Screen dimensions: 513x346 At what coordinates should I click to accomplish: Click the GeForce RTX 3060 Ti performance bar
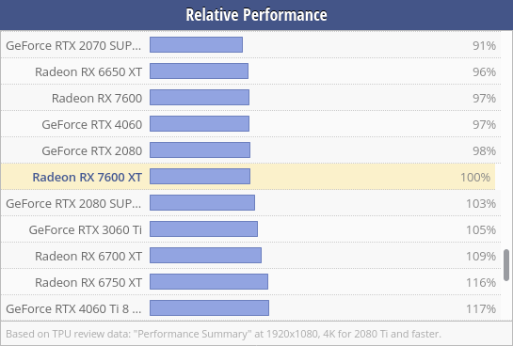pyautogui.click(x=204, y=228)
